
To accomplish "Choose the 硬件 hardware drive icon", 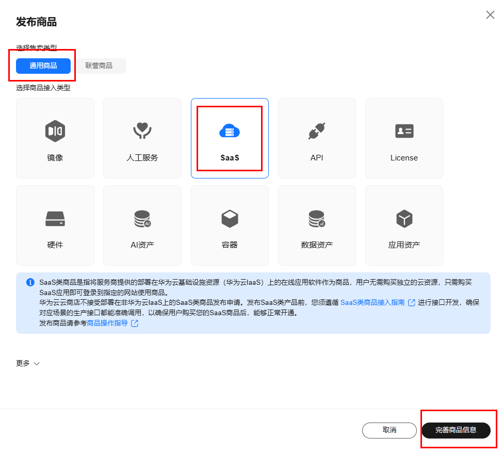I will (55, 219).
